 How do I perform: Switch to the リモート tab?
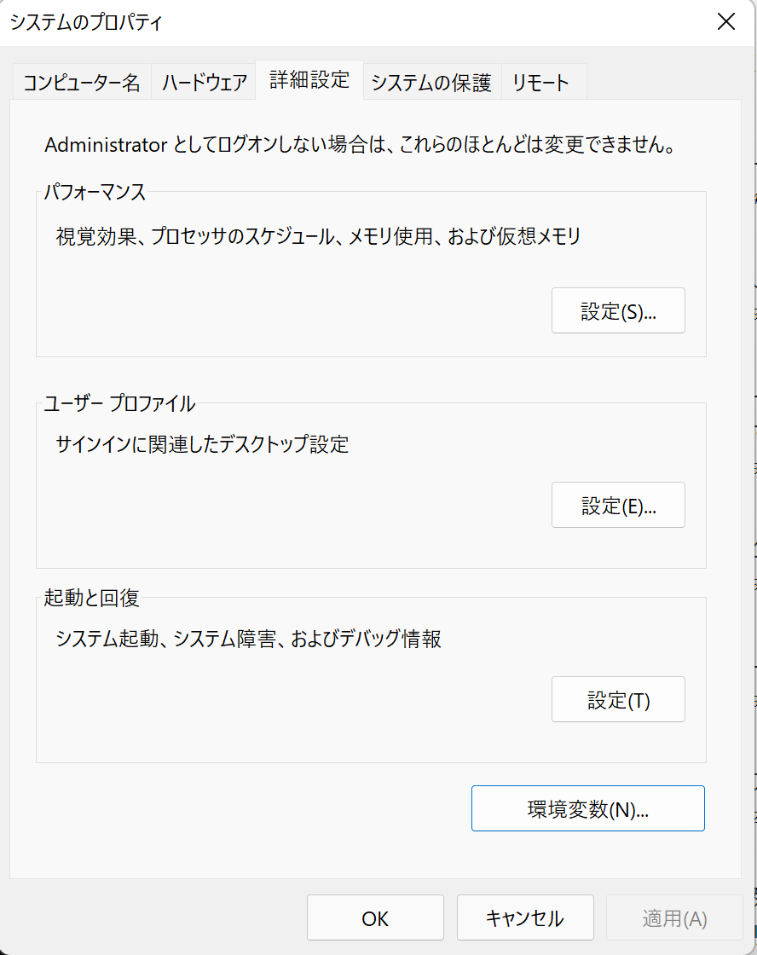pos(540,83)
